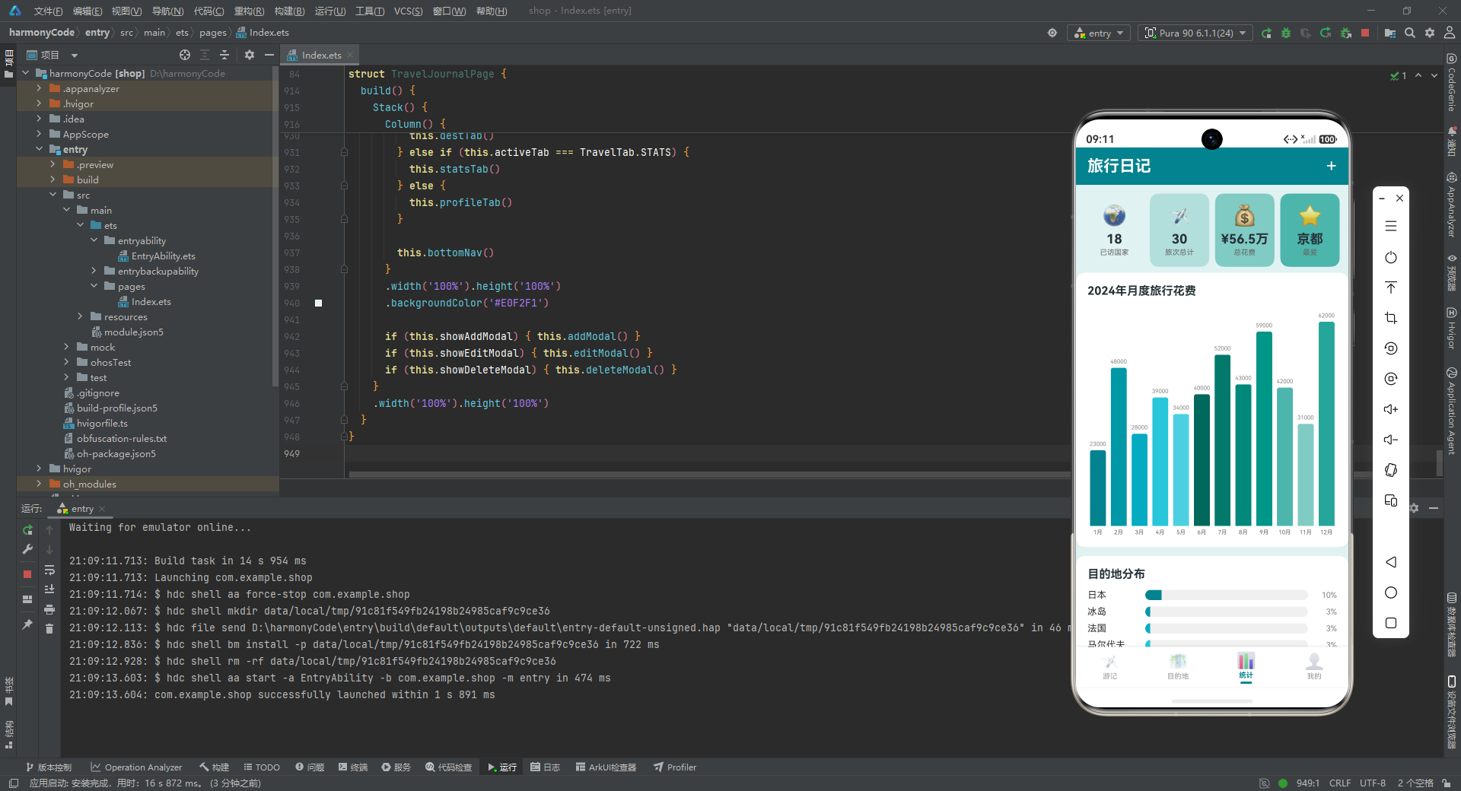Open settings gear in top toolbar
This screenshot has width=1461, height=791.
coord(1430,33)
